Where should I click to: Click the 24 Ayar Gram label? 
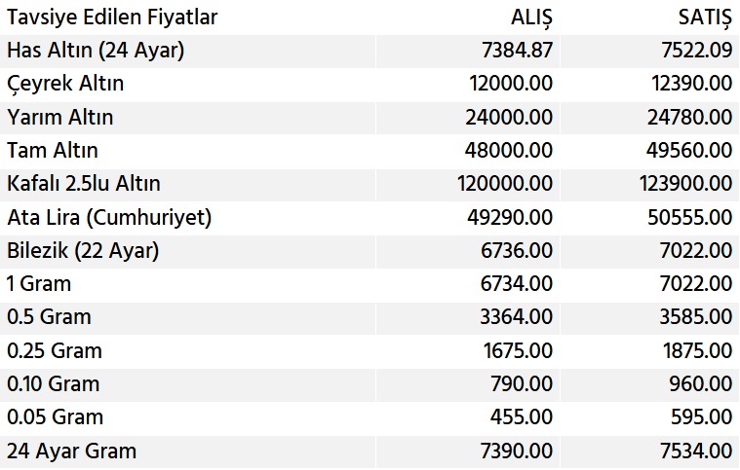coord(71,452)
